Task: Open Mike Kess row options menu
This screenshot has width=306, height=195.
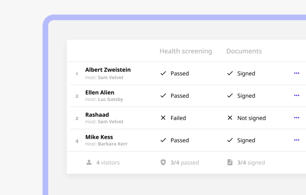Action: 296,140
